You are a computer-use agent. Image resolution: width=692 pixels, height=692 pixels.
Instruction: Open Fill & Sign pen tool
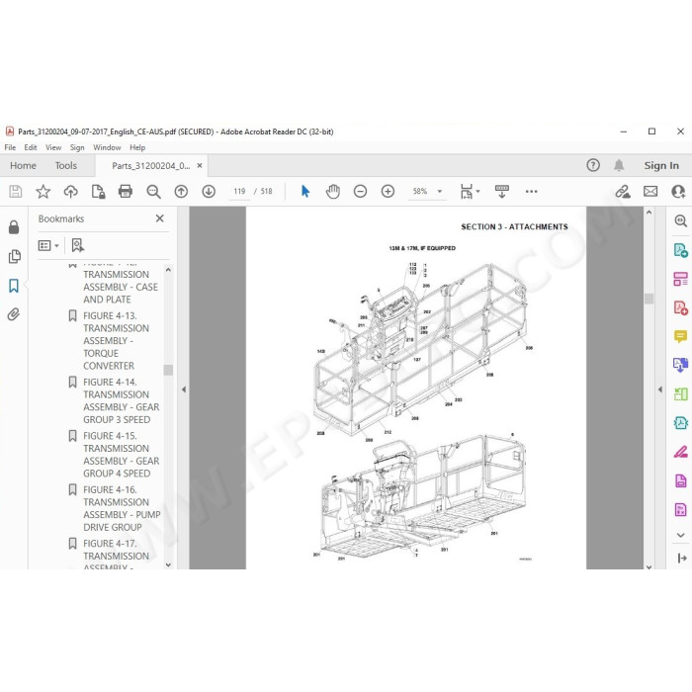click(x=680, y=452)
